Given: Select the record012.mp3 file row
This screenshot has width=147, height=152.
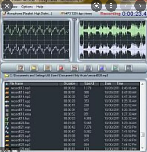Looking at the screenshot, I should pos(72,88).
